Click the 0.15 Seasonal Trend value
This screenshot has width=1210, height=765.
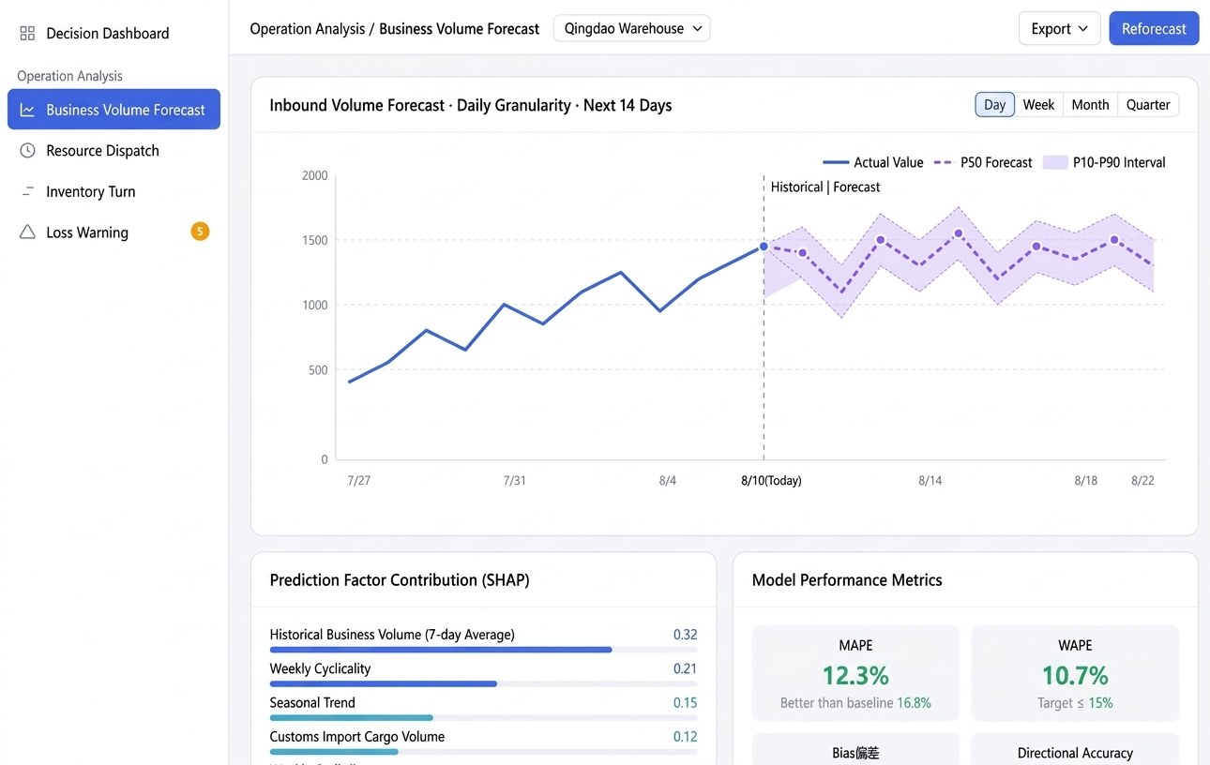(686, 703)
